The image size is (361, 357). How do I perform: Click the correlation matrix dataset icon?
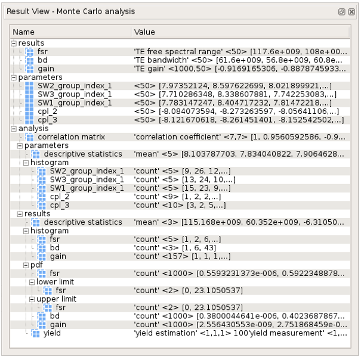29,137
